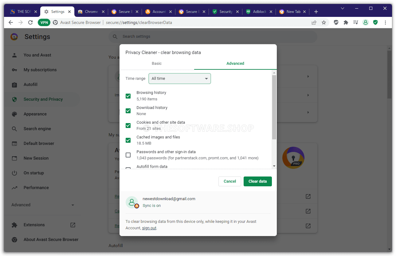The image size is (396, 256).
Task: Toggle the green VPN badge
Action: point(44,22)
